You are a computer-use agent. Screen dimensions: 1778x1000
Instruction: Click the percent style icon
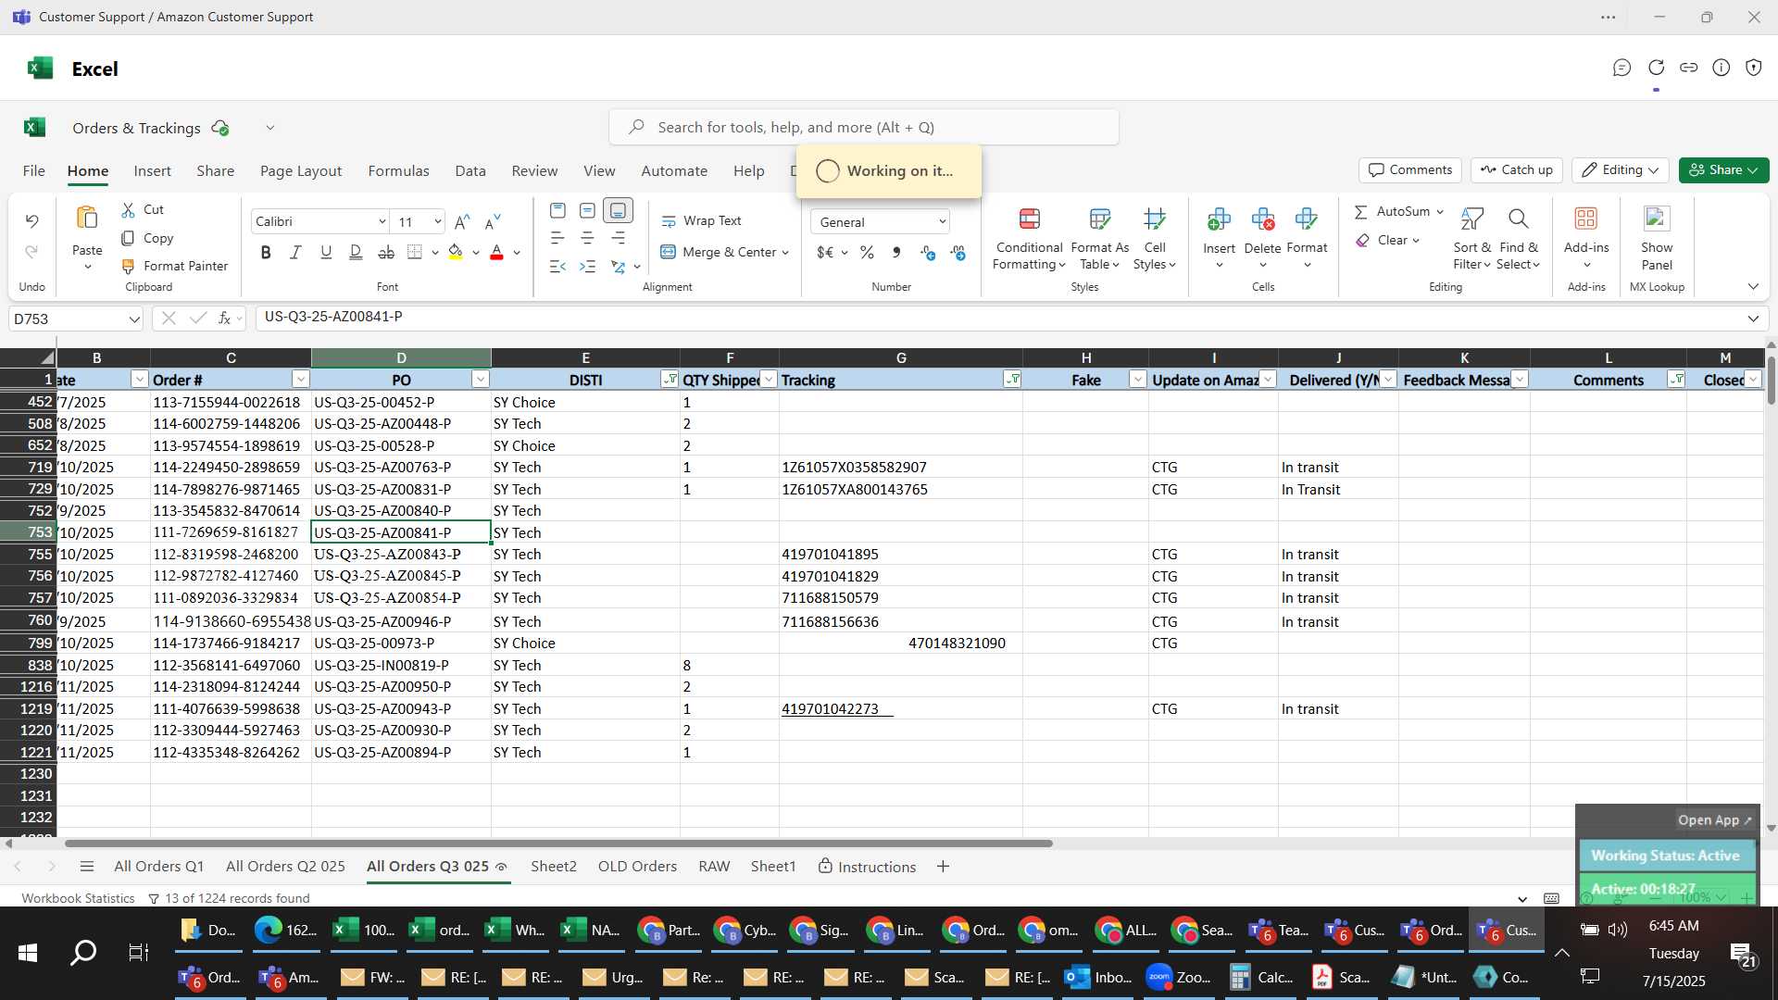point(867,252)
